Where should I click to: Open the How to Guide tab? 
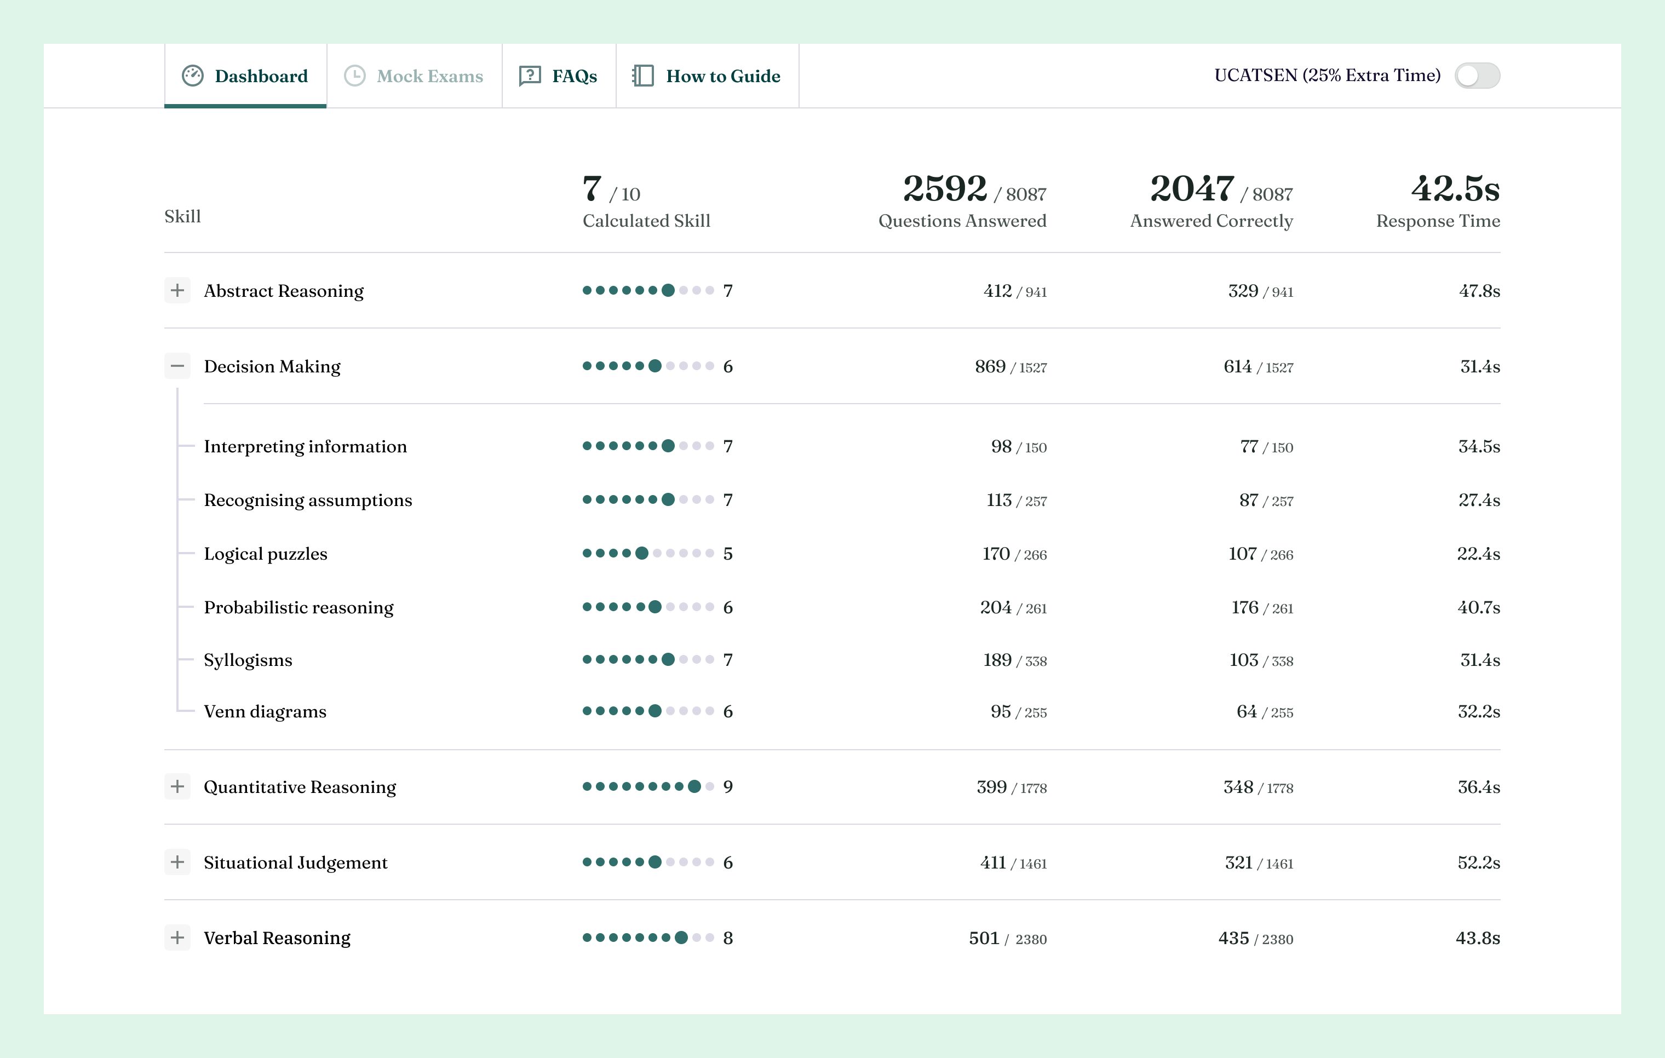tap(722, 76)
